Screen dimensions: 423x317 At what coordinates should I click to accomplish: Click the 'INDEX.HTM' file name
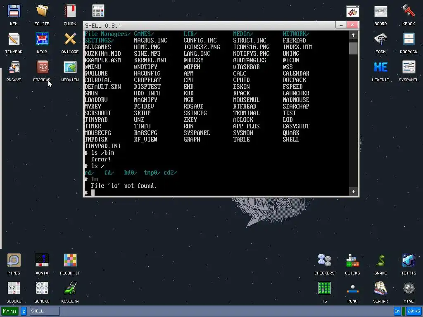[297, 47]
